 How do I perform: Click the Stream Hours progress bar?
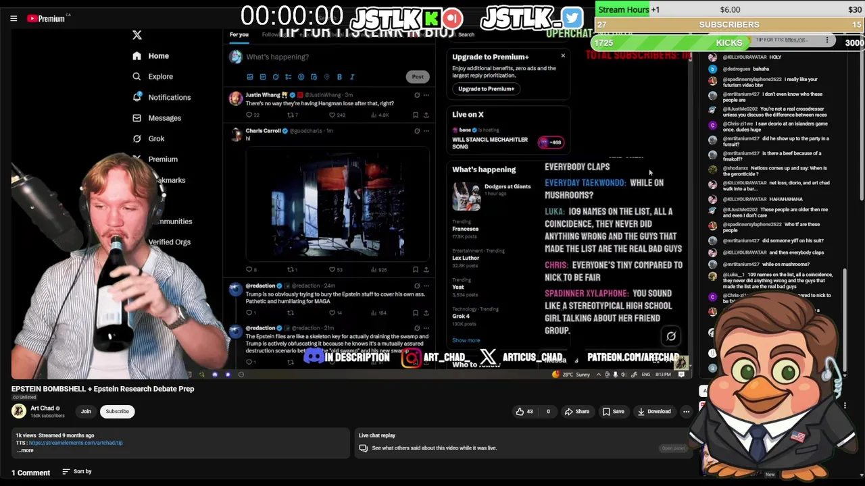(728, 9)
